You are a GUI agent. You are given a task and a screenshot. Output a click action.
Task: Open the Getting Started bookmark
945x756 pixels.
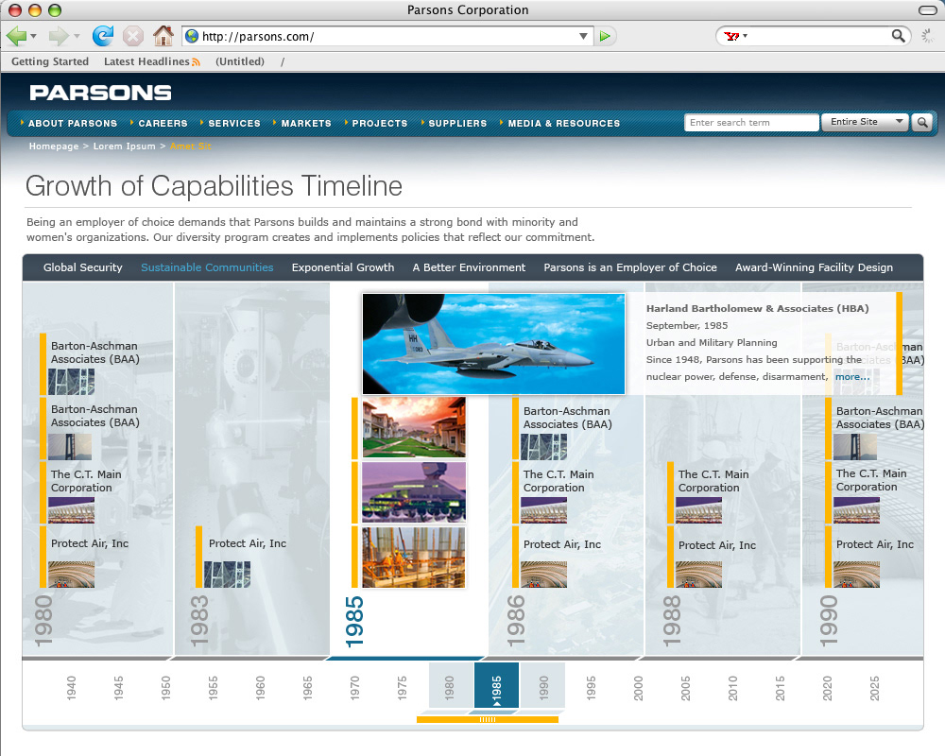(50, 61)
